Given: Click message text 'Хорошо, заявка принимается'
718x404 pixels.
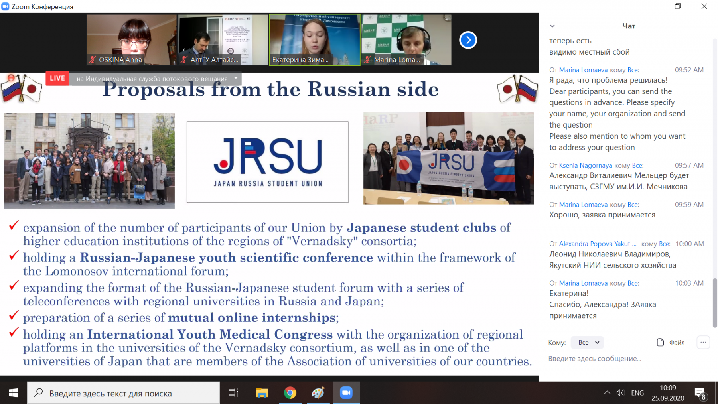Looking at the screenshot, I should (602, 215).
